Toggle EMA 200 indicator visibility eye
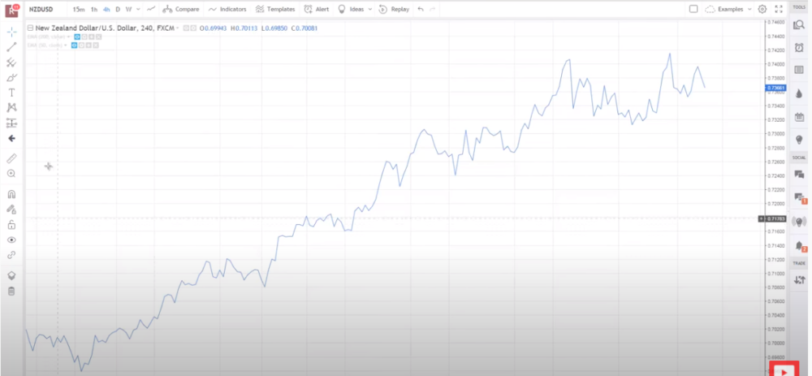The image size is (812, 376). [76, 37]
